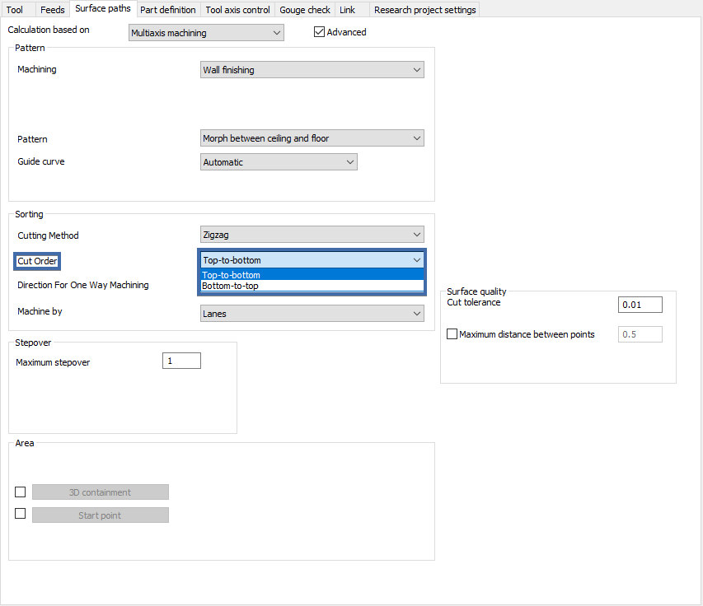703x606 pixels.
Task: Click the Calculation based on label
Action: pos(49,30)
